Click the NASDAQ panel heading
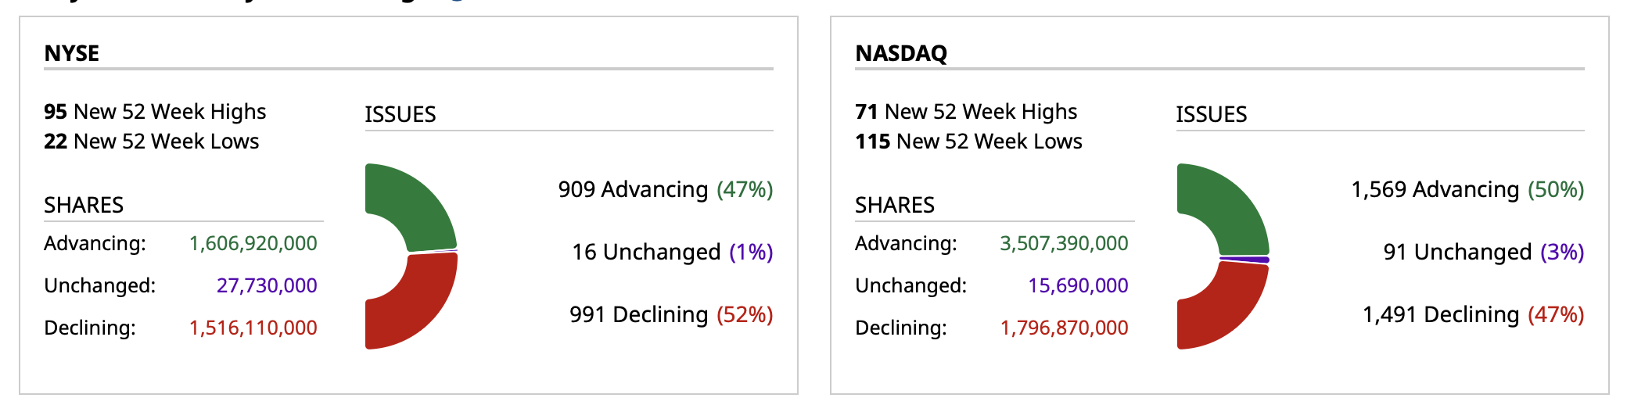Viewport: 1627px width, 405px height. [x=901, y=53]
